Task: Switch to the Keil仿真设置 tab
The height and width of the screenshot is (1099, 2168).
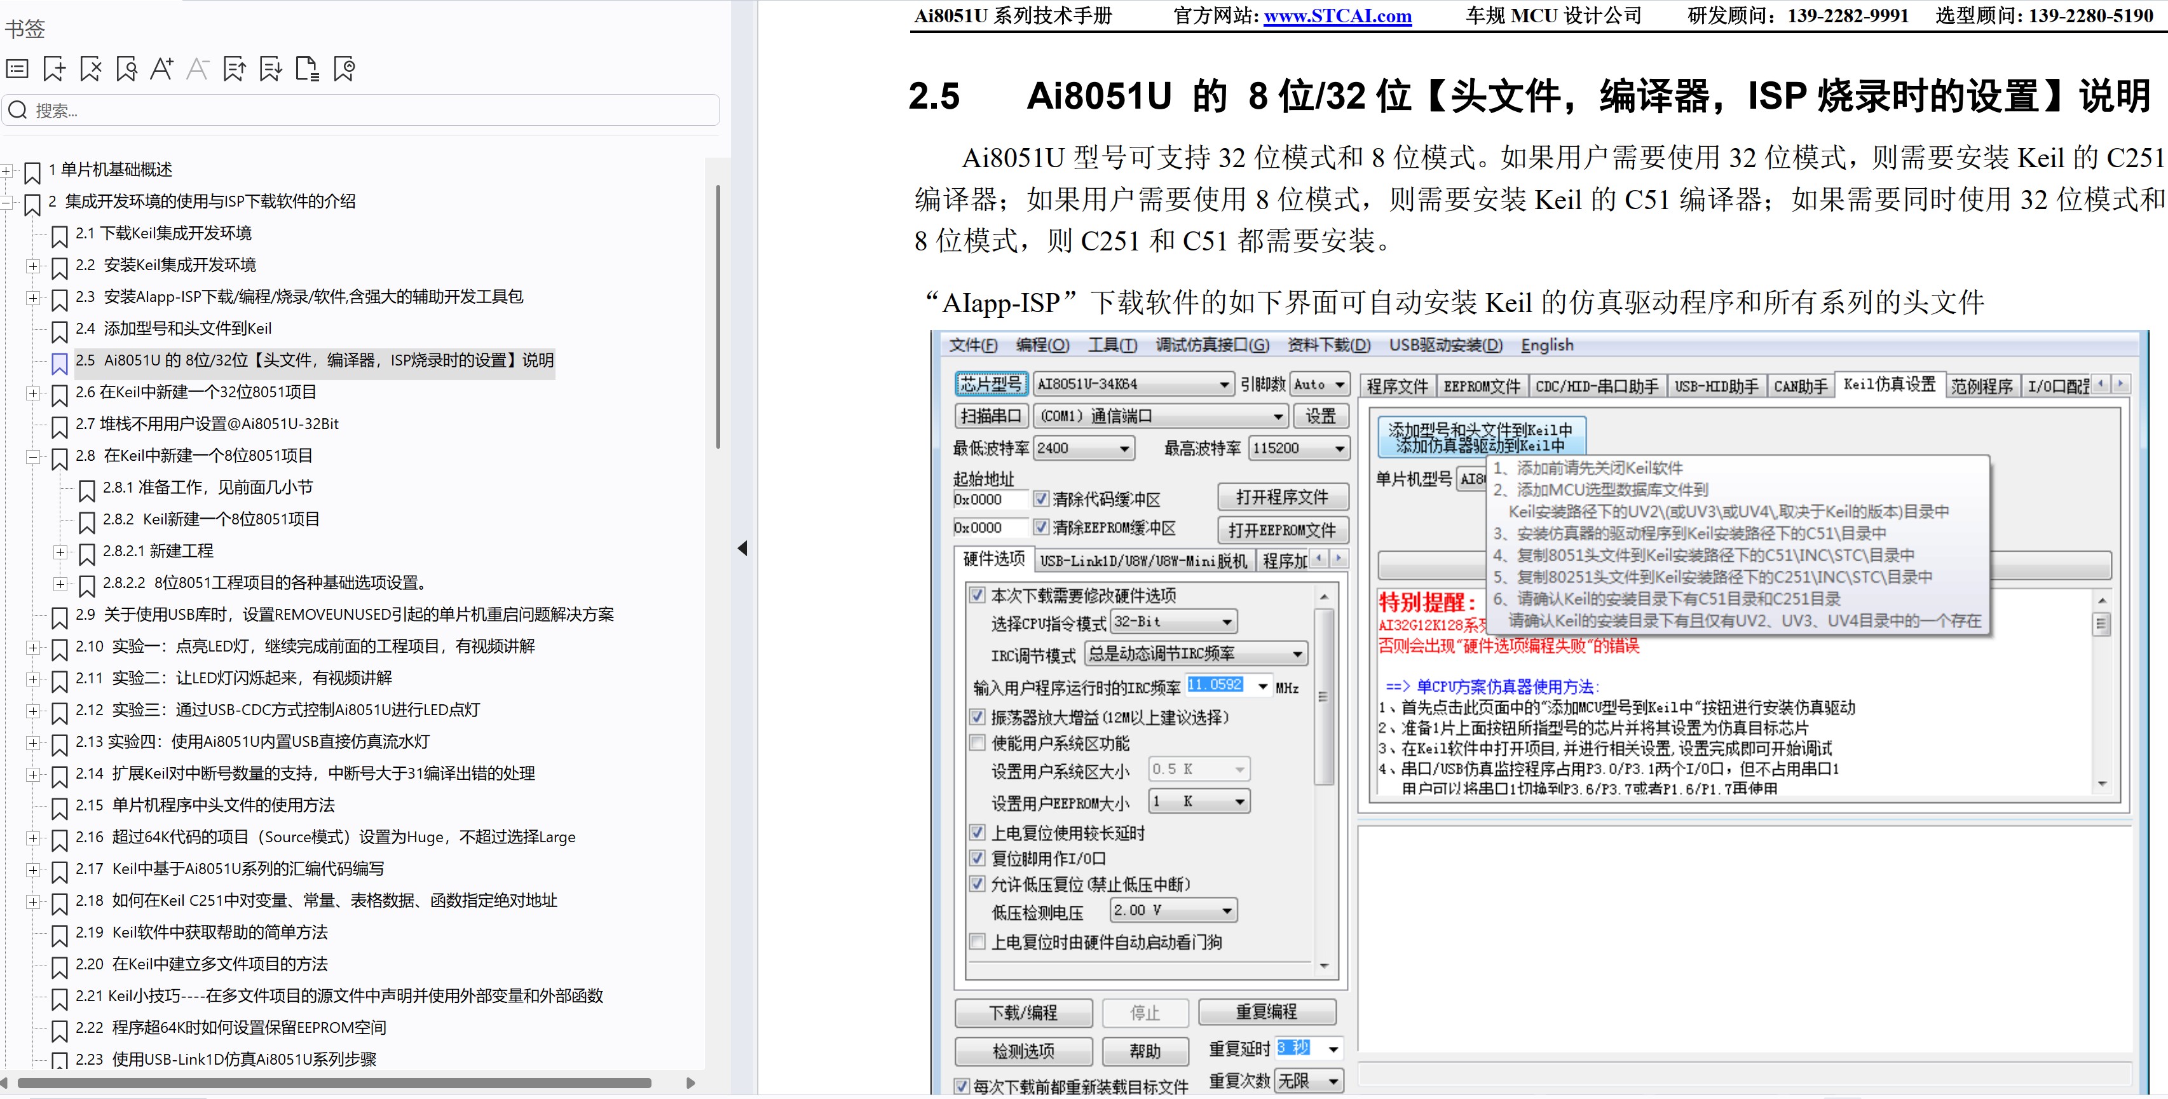Action: (x=1890, y=385)
